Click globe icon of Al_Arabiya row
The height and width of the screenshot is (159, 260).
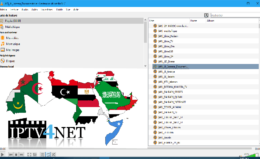(155, 72)
